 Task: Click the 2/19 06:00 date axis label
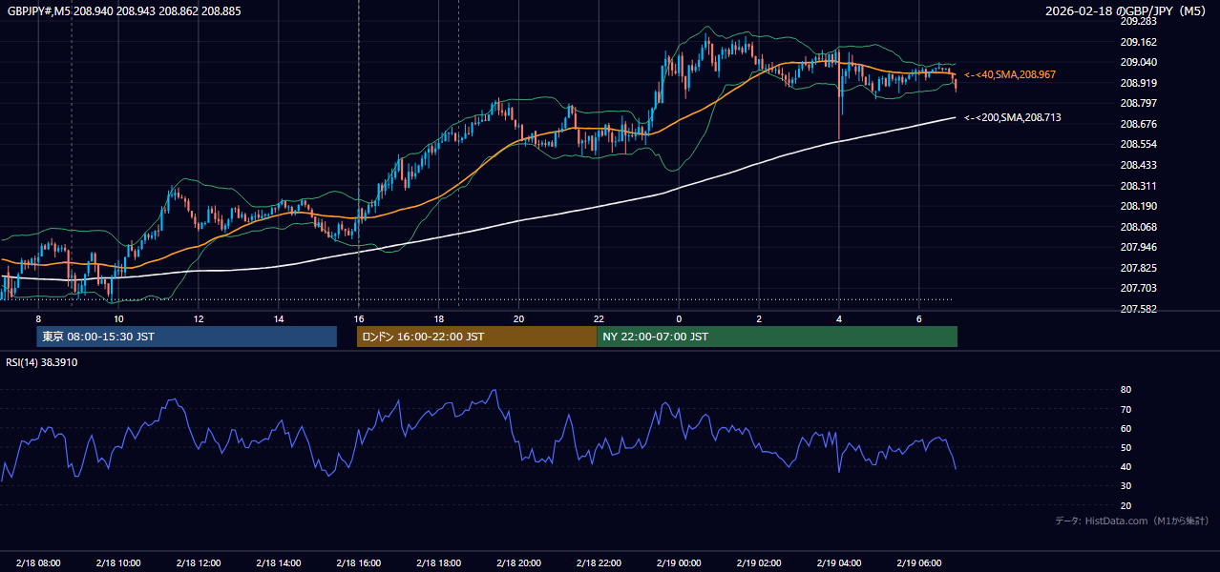pyautogui.click(x=920, y=562)
